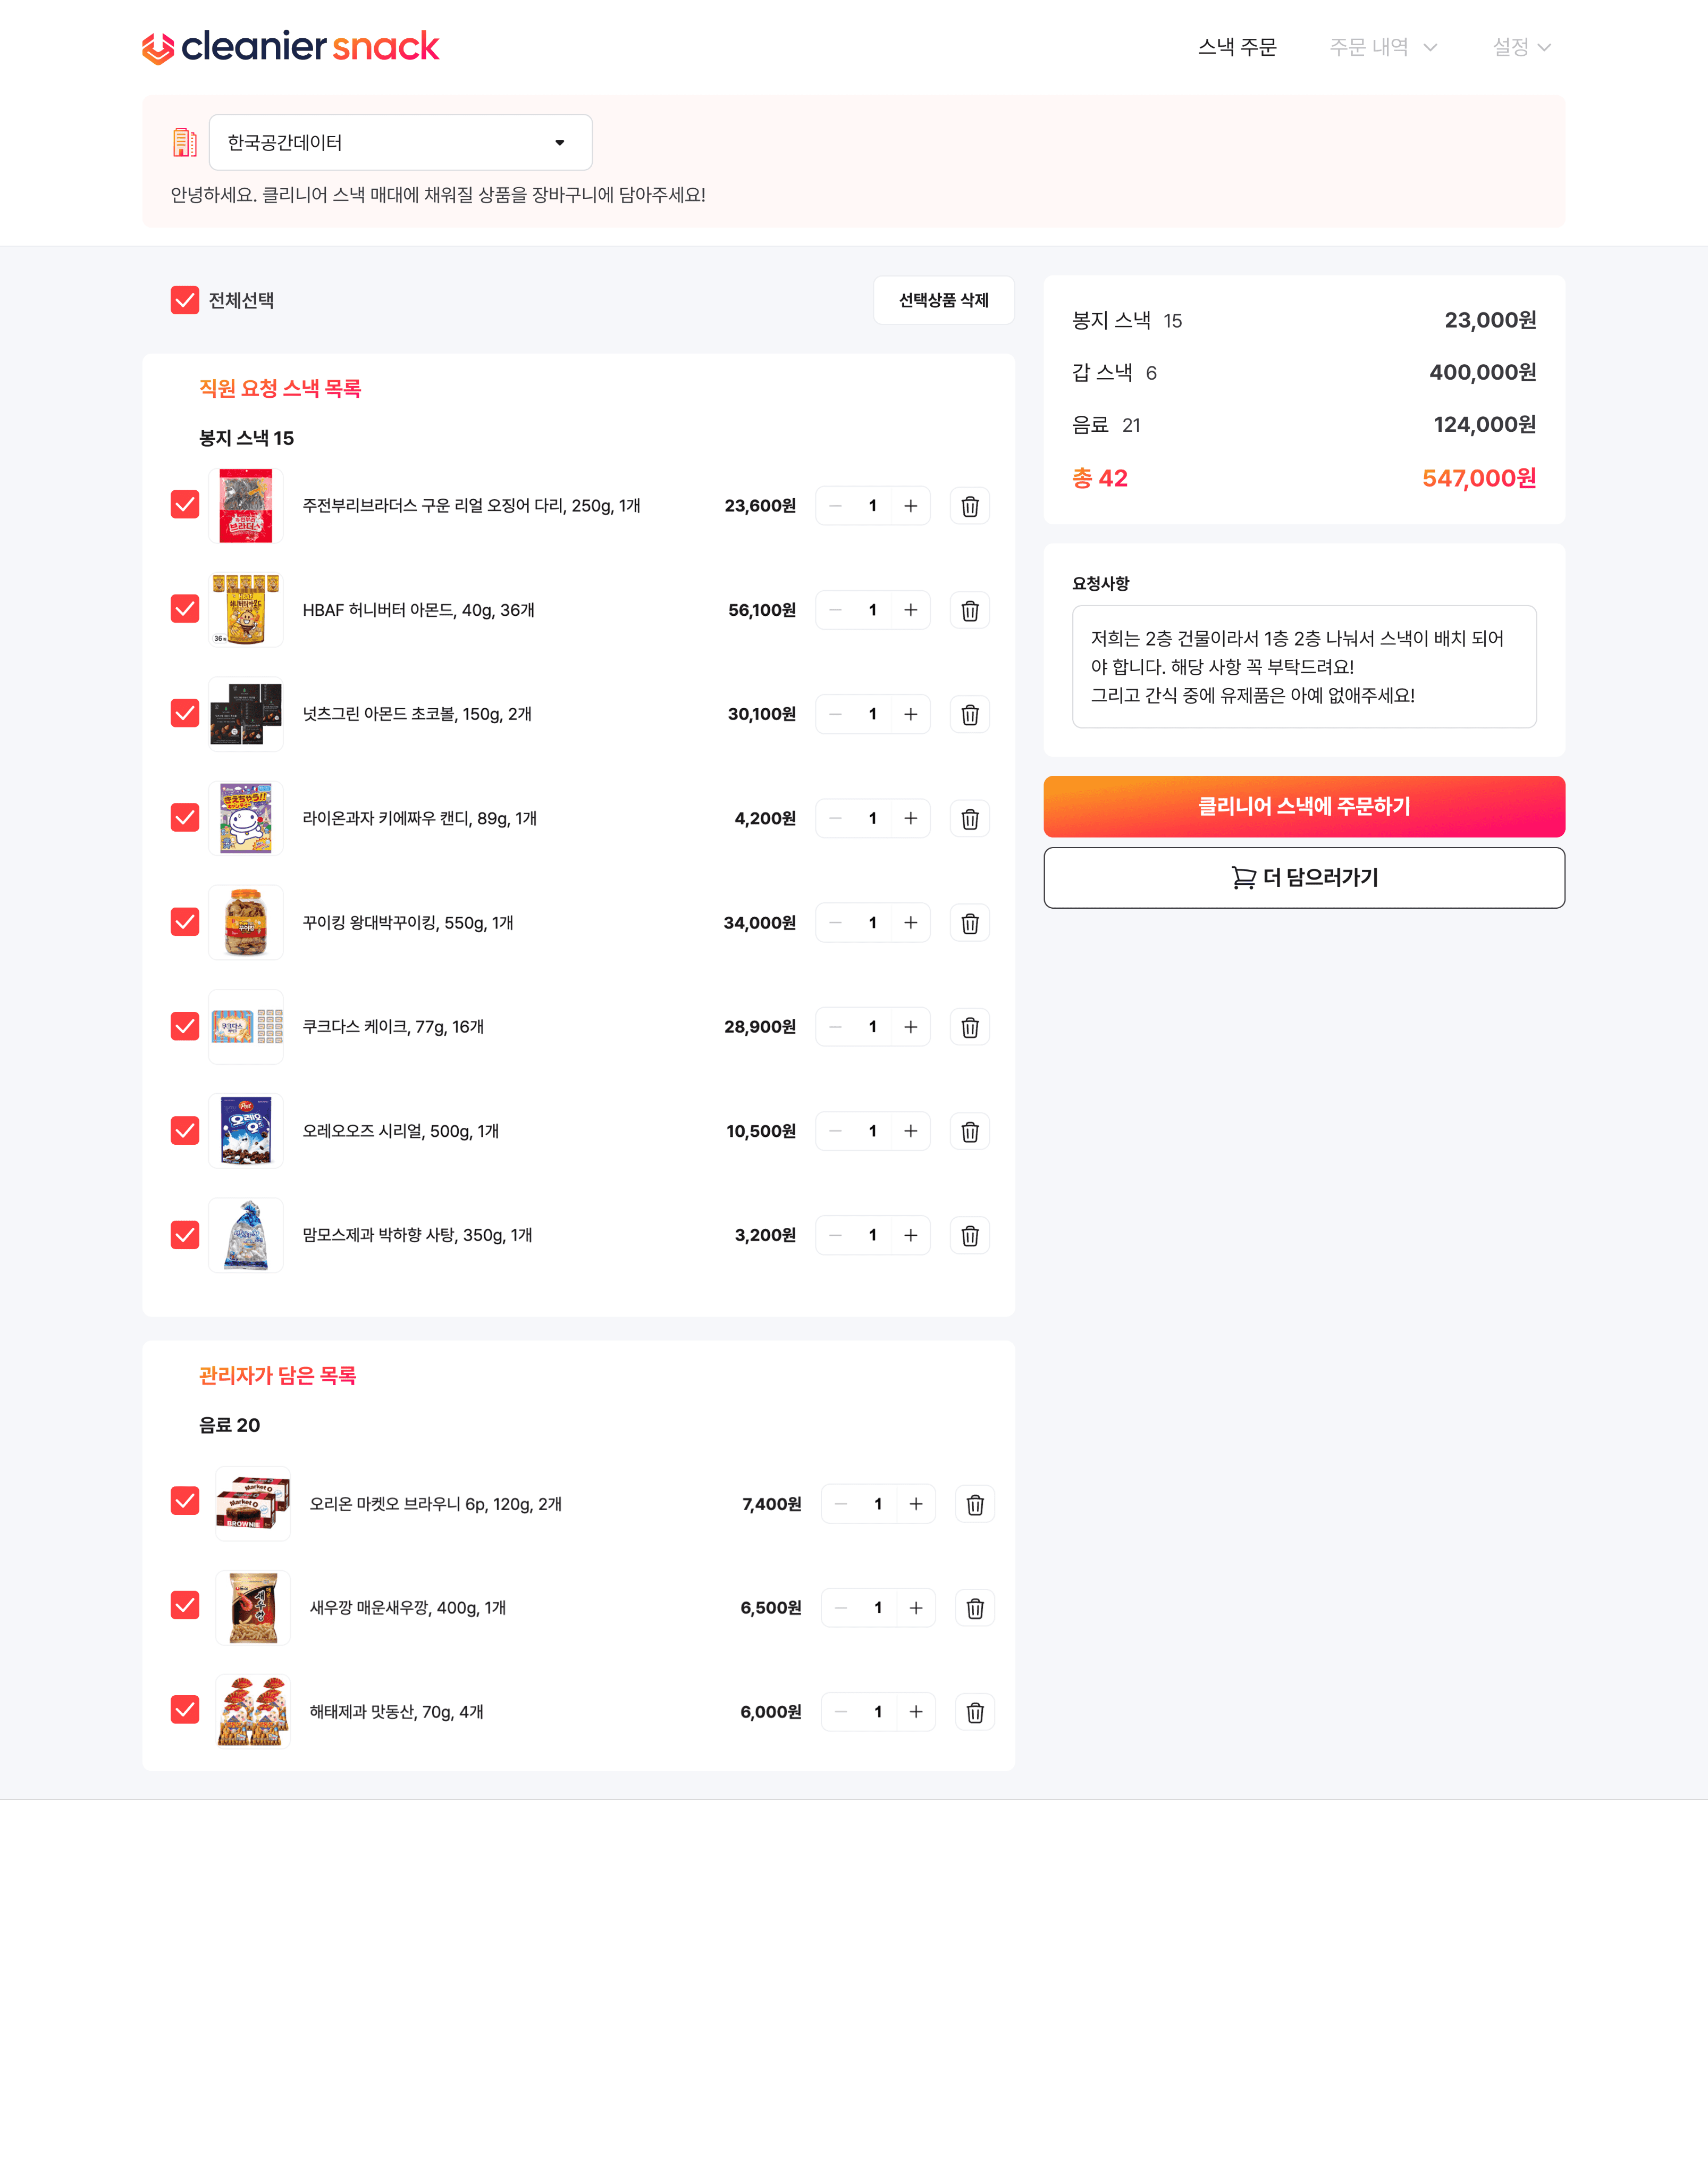Delete the 주전부리브라더스 오징어 다리 item with trash icon
Image resolution: width=1708 pixels, height=2178 pixels.
[x=969, y=506]
